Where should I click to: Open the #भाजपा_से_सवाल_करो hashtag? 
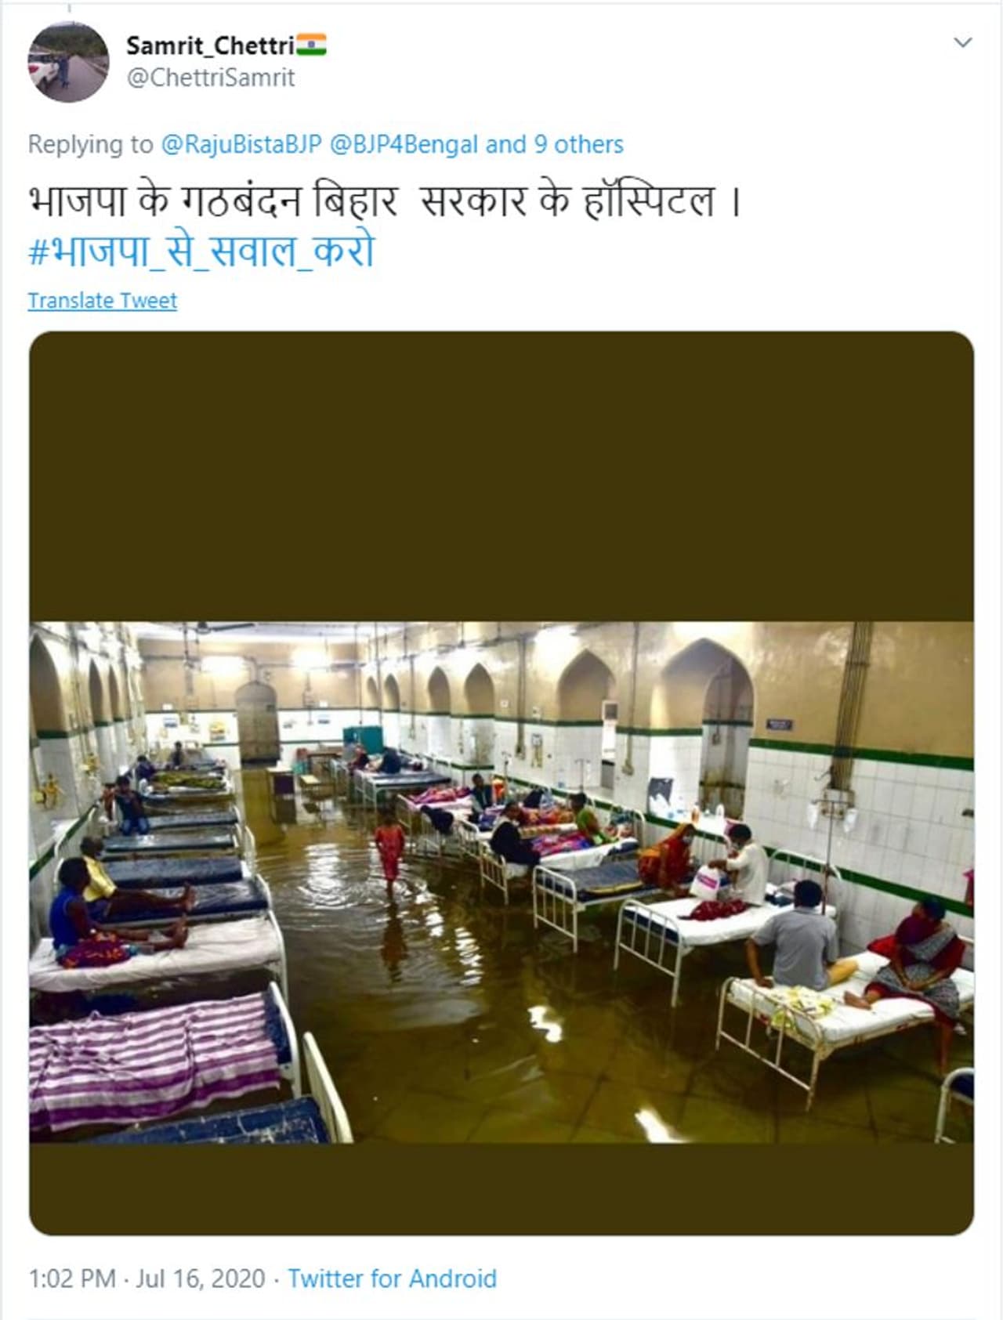coord(201,252)
